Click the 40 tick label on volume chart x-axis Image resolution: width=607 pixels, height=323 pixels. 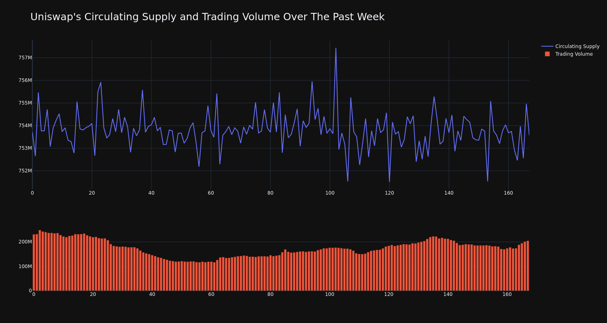pyautogui.click(x=152, y=294)
